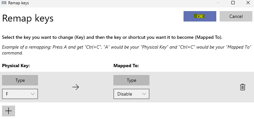This screenshot has height=119, width=254.
Task: Close the Remap keys window
Action: pyautogui.click(x=248, y=3)
